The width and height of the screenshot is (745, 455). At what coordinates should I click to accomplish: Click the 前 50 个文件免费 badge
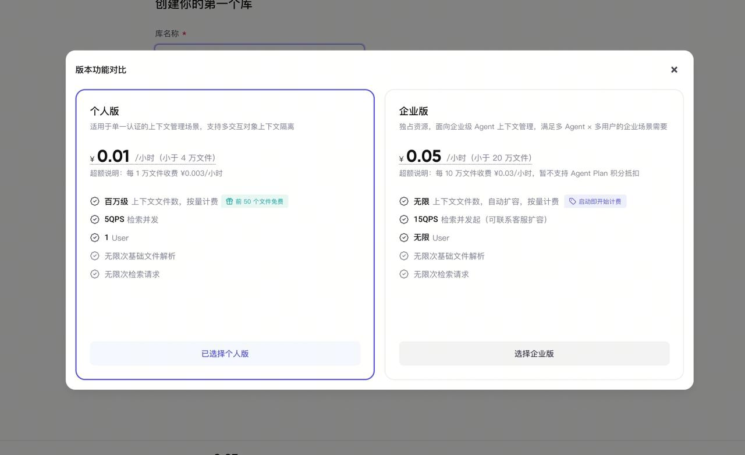[x=254, y=201]
